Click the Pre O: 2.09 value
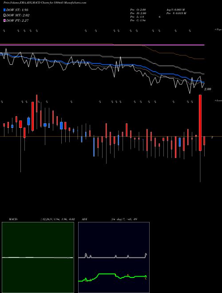 pos(138,10)
